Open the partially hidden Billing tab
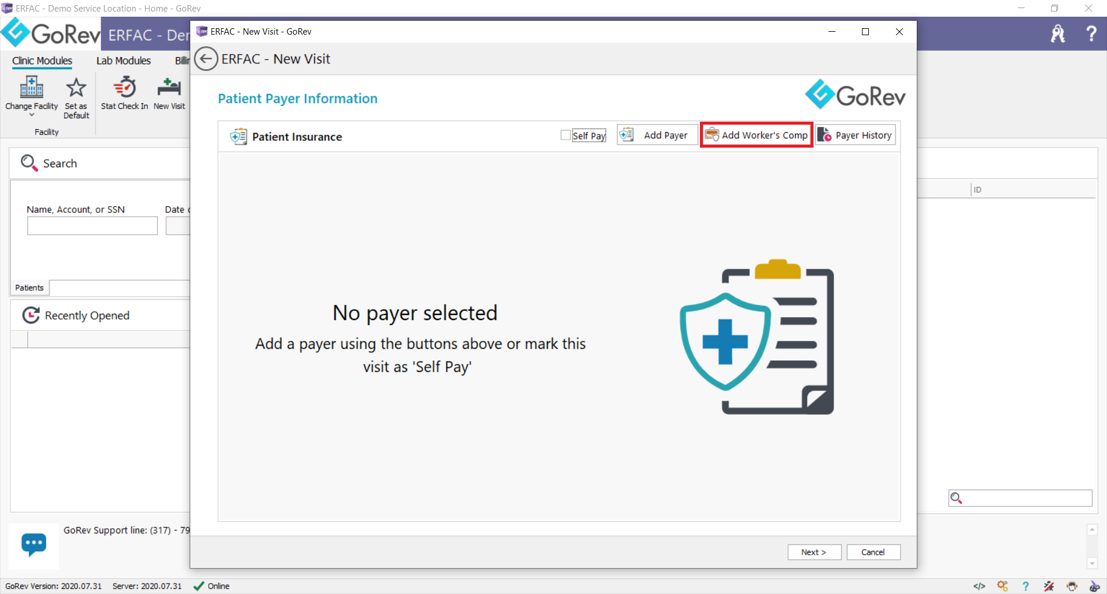The height and width of the screenshot is (594, 1107). (x=182, y=61)
